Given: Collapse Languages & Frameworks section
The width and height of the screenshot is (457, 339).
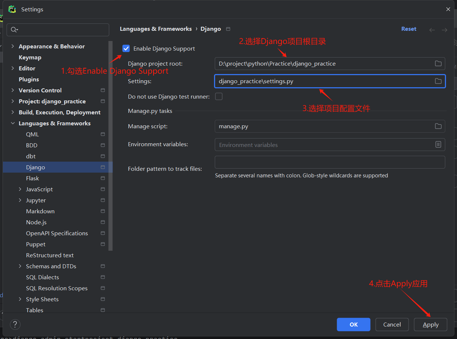Looking at the screenshot, I should pyautogui.click(x=13, y=123).
